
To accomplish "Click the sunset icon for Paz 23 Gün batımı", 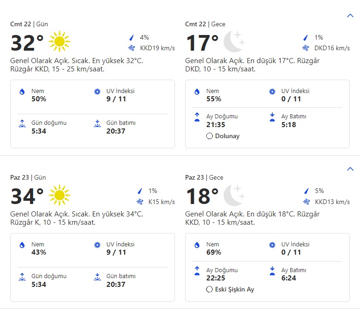I will (x=97, y=277).
